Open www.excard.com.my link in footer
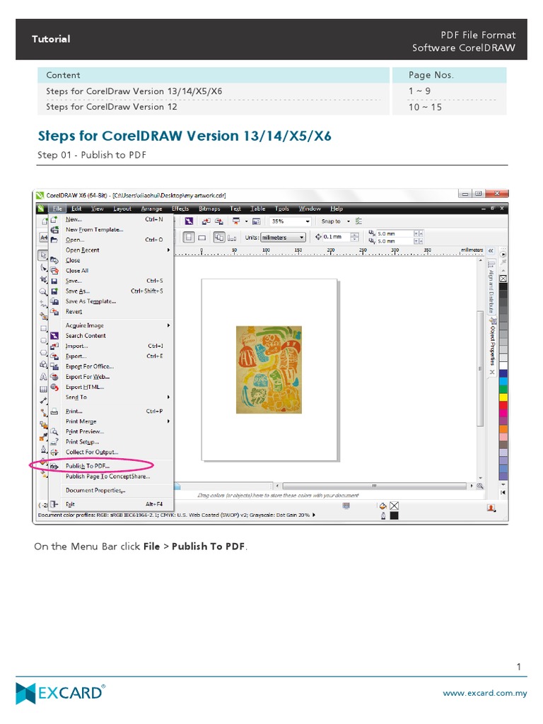Image resolution: width=543 pixels, height=724 pixels. pos(485,693)
